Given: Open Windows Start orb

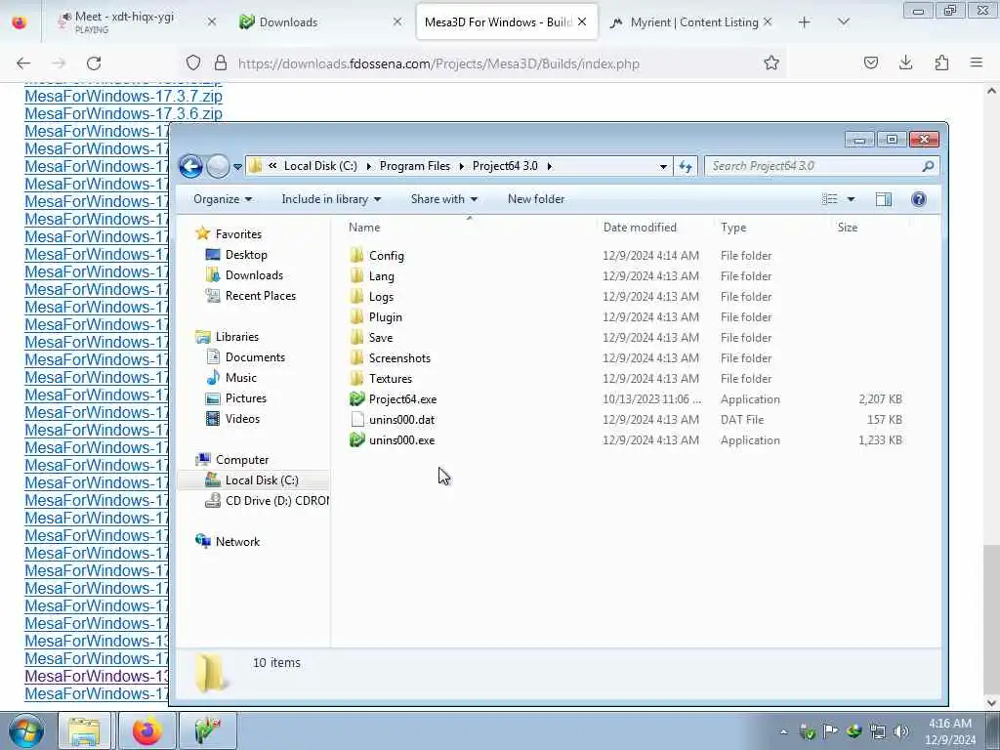Looking at the screenshot, I should pyautogui.click(x=25, y=730).
